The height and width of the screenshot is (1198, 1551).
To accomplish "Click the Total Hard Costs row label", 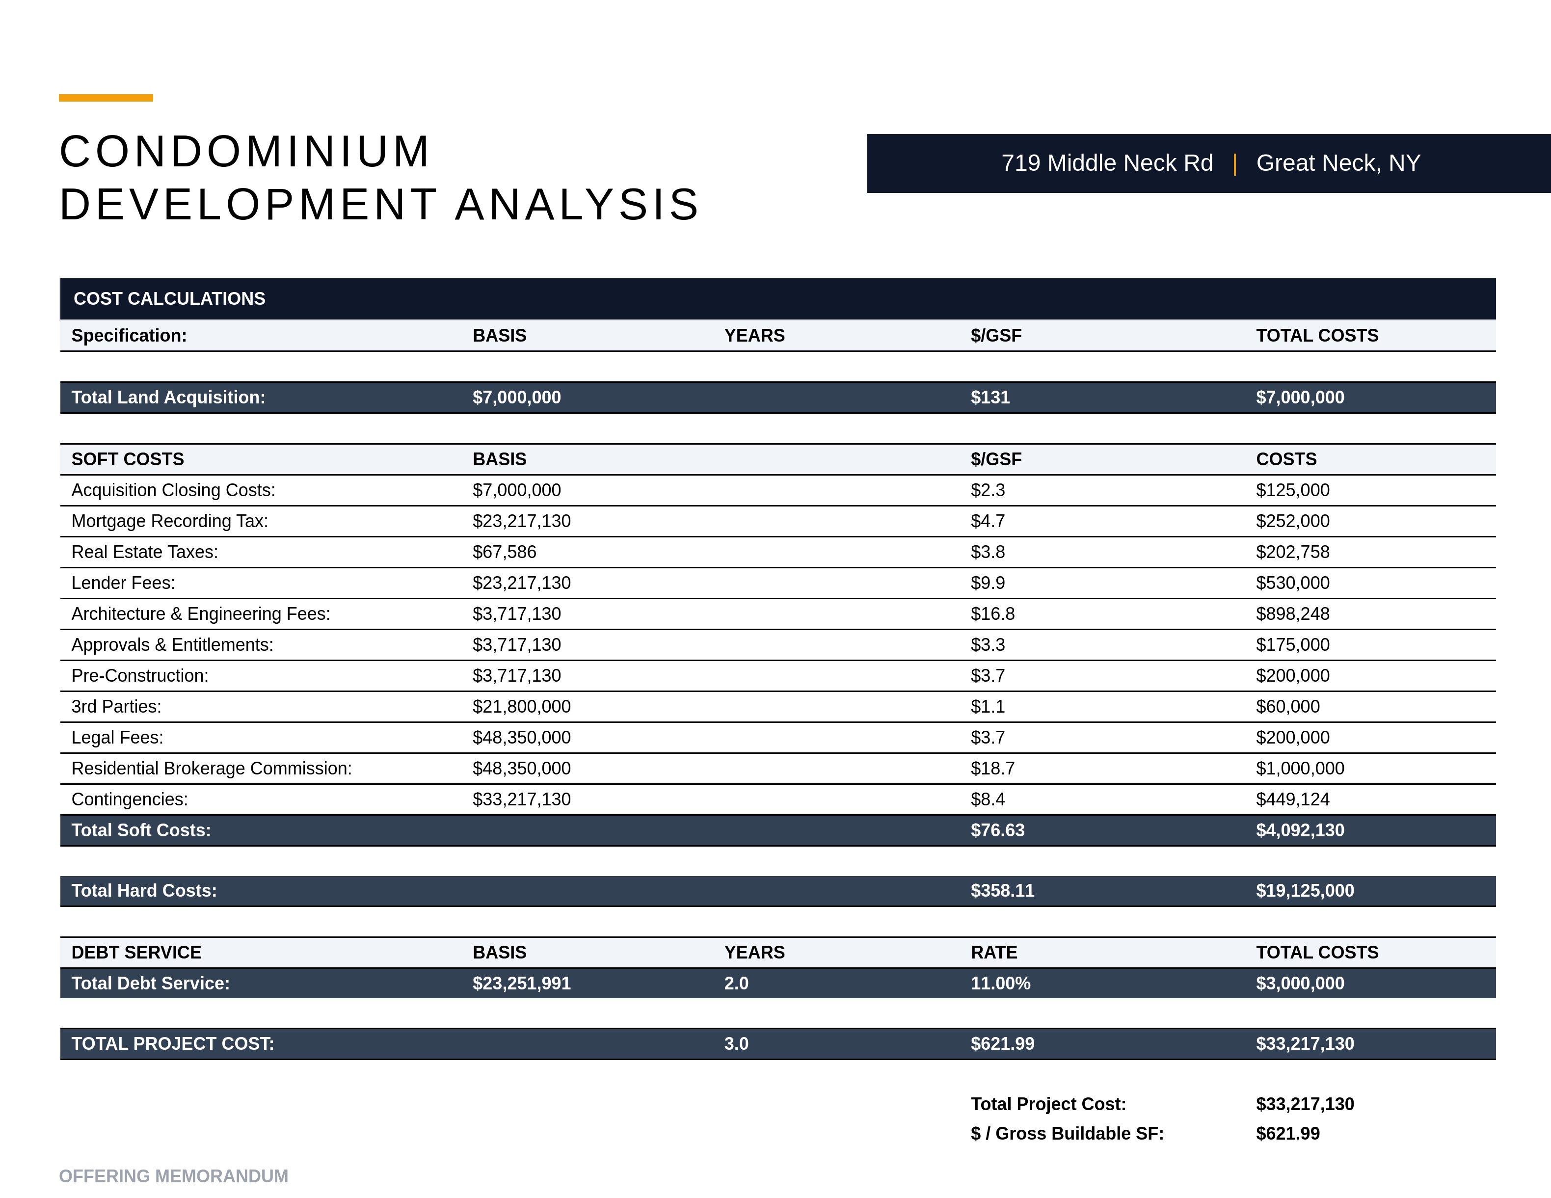I will point(144,891).
